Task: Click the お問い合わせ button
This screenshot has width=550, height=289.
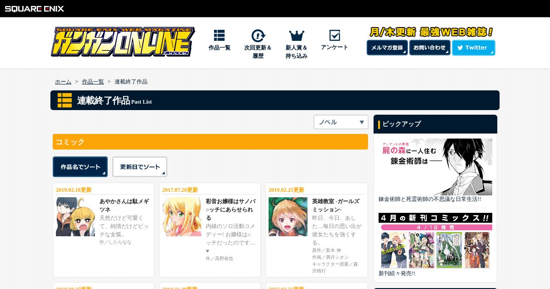Action: point(430,48)
